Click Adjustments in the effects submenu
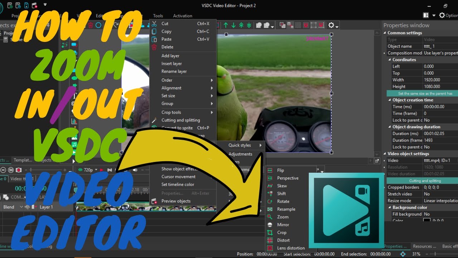Image resolution: width=458 pixels, height=258 pixels. pos(240,154)
